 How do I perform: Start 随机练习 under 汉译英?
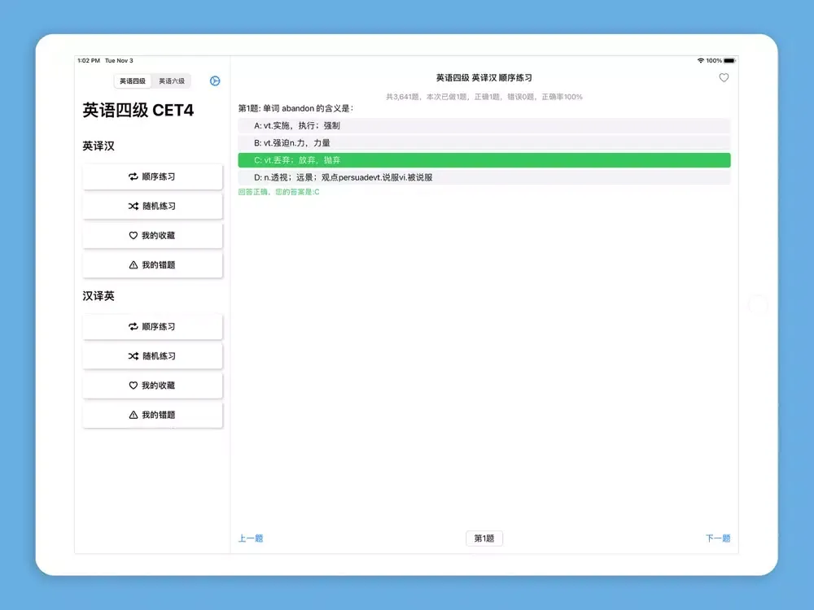click(x=153, y=356)
